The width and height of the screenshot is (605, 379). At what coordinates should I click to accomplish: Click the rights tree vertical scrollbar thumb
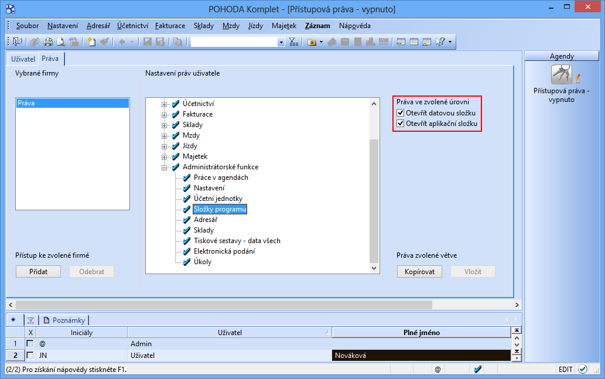pyautogui.click(x=374, y=201)
